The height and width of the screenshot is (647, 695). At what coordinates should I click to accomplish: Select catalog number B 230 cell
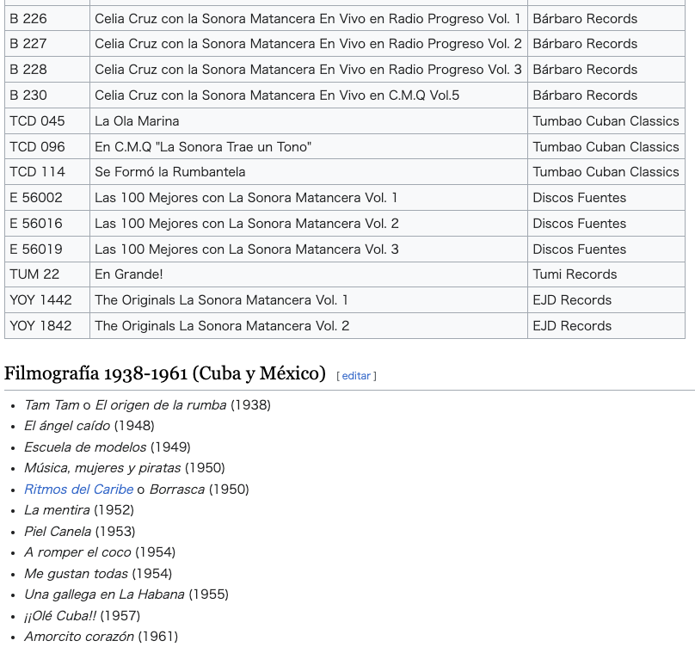click(47, 95)
